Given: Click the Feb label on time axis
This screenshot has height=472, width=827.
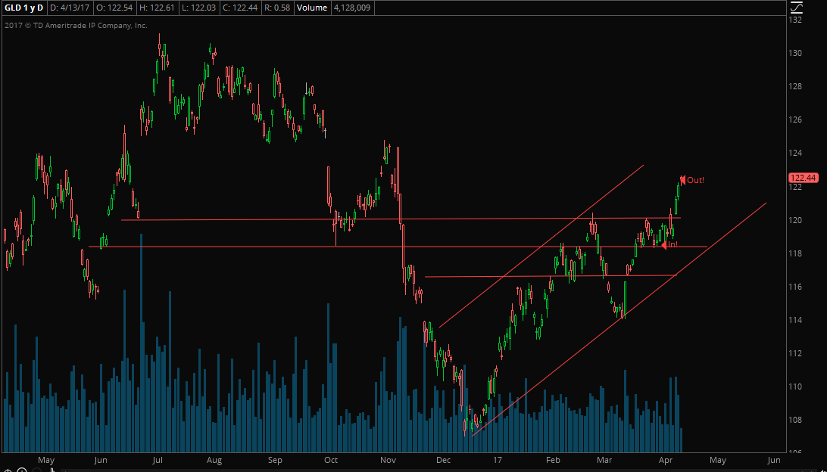Looking at the screenshot, I should (x=553, y=460).
